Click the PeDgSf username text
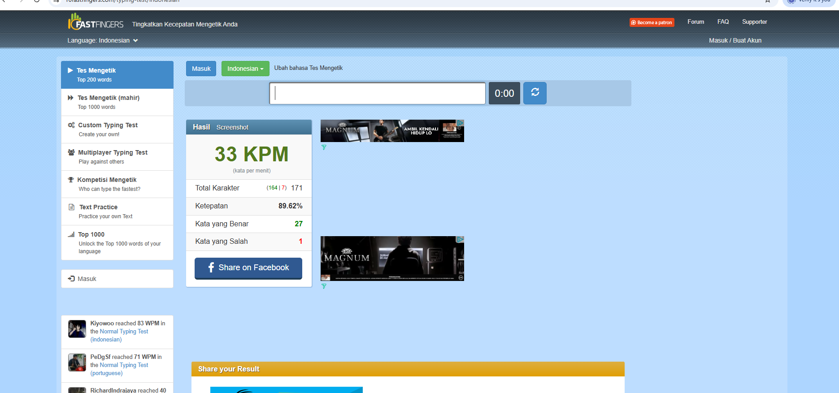 click(100, 357)
